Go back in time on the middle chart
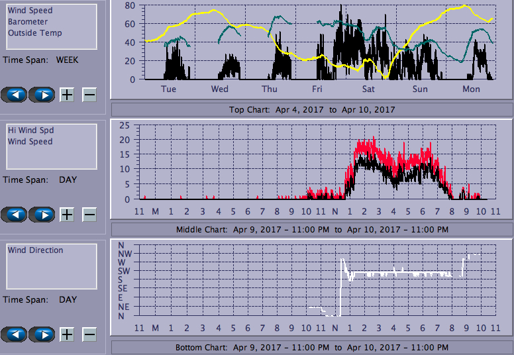Viewport: 514px width, 355px height. [x=15, y=215]
